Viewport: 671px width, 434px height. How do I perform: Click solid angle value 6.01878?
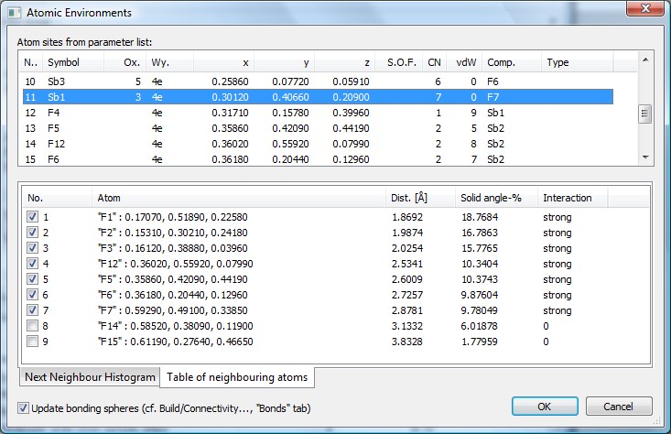tap(480, 326)
